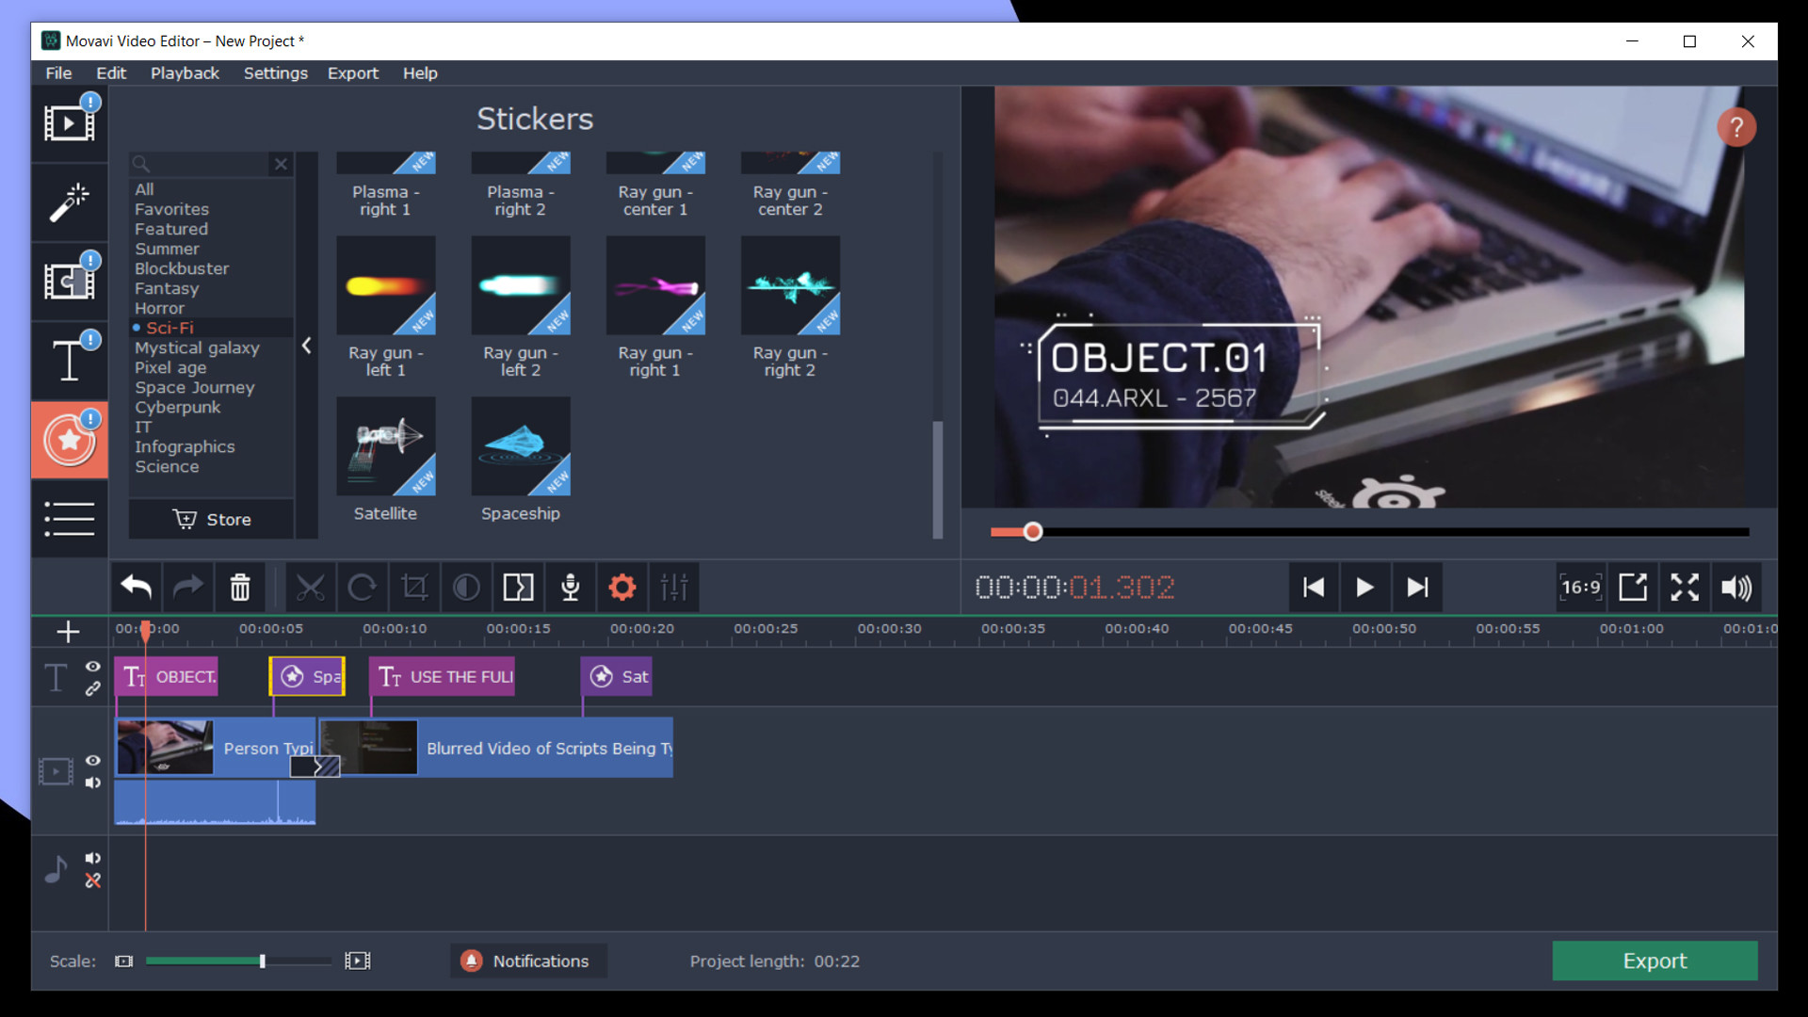Open the Export menu

352,73
